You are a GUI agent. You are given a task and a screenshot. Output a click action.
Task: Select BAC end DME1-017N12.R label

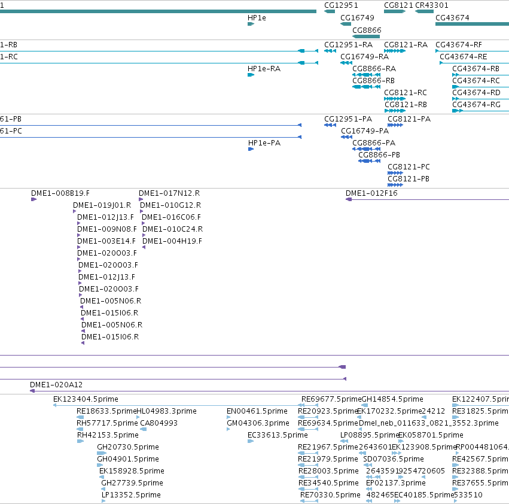coord(169,193)
